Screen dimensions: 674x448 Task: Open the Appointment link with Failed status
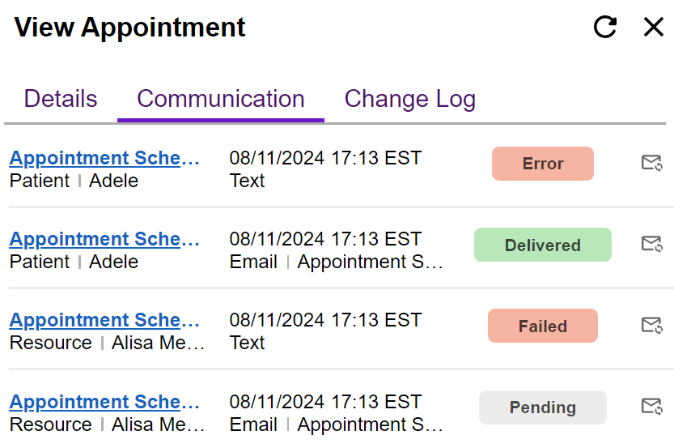tap(104, 320)
